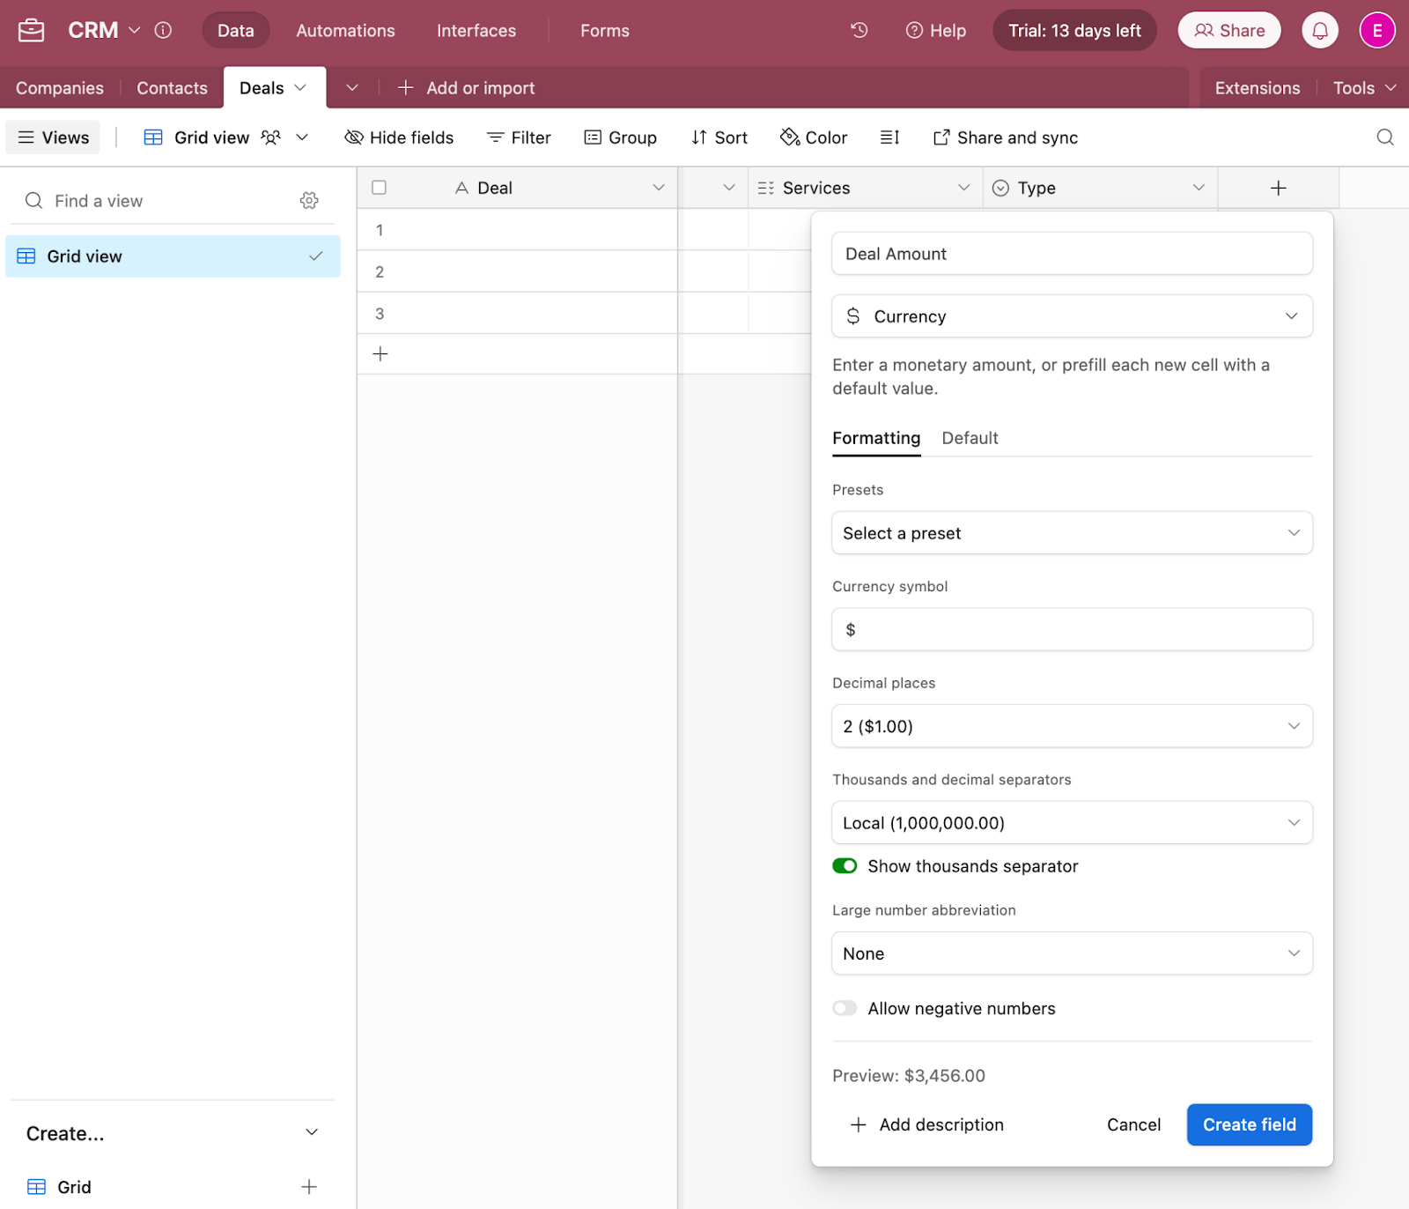Viewport: 1409px width, 1209px height.
Task: Click Trial: 13 days left
Action: coord(1074,31)
